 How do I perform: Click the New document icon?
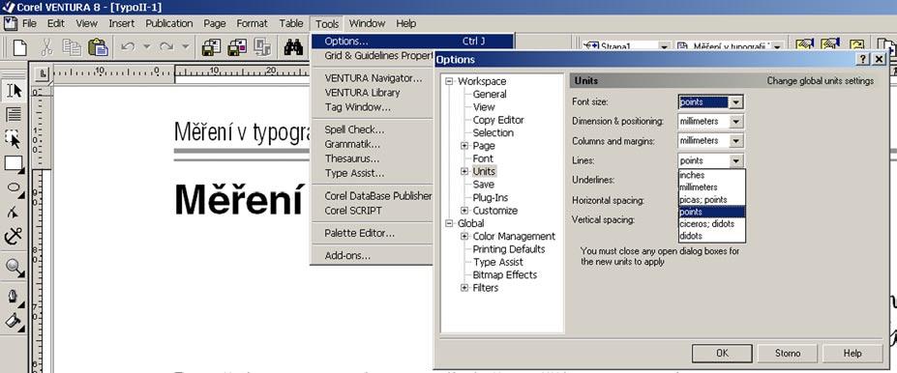click(20, 46)
